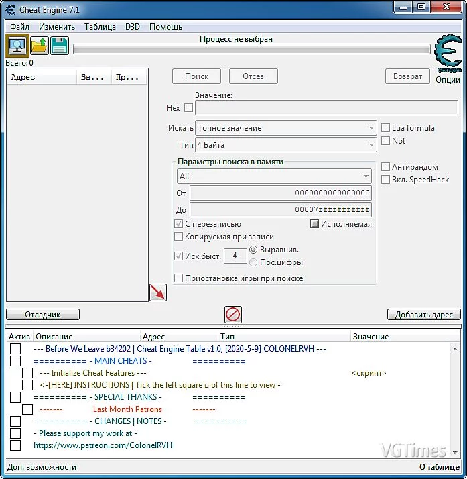Image resolution: width=467 pixels, height=479 pixels.
Task: Clear address list with red no-entry icon
Action: tap(233, 315)
